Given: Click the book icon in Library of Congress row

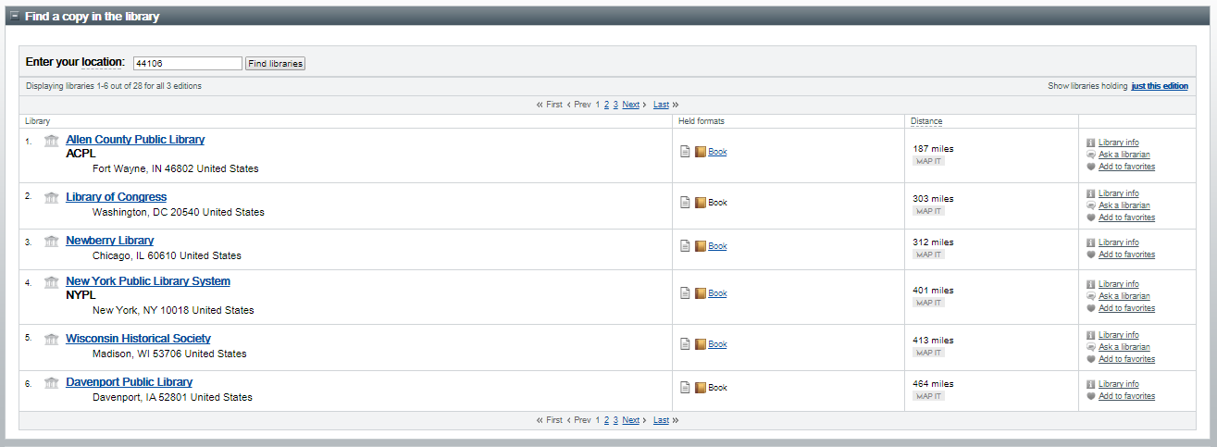Looking at the screenshot, I should (x=701, y=202).
